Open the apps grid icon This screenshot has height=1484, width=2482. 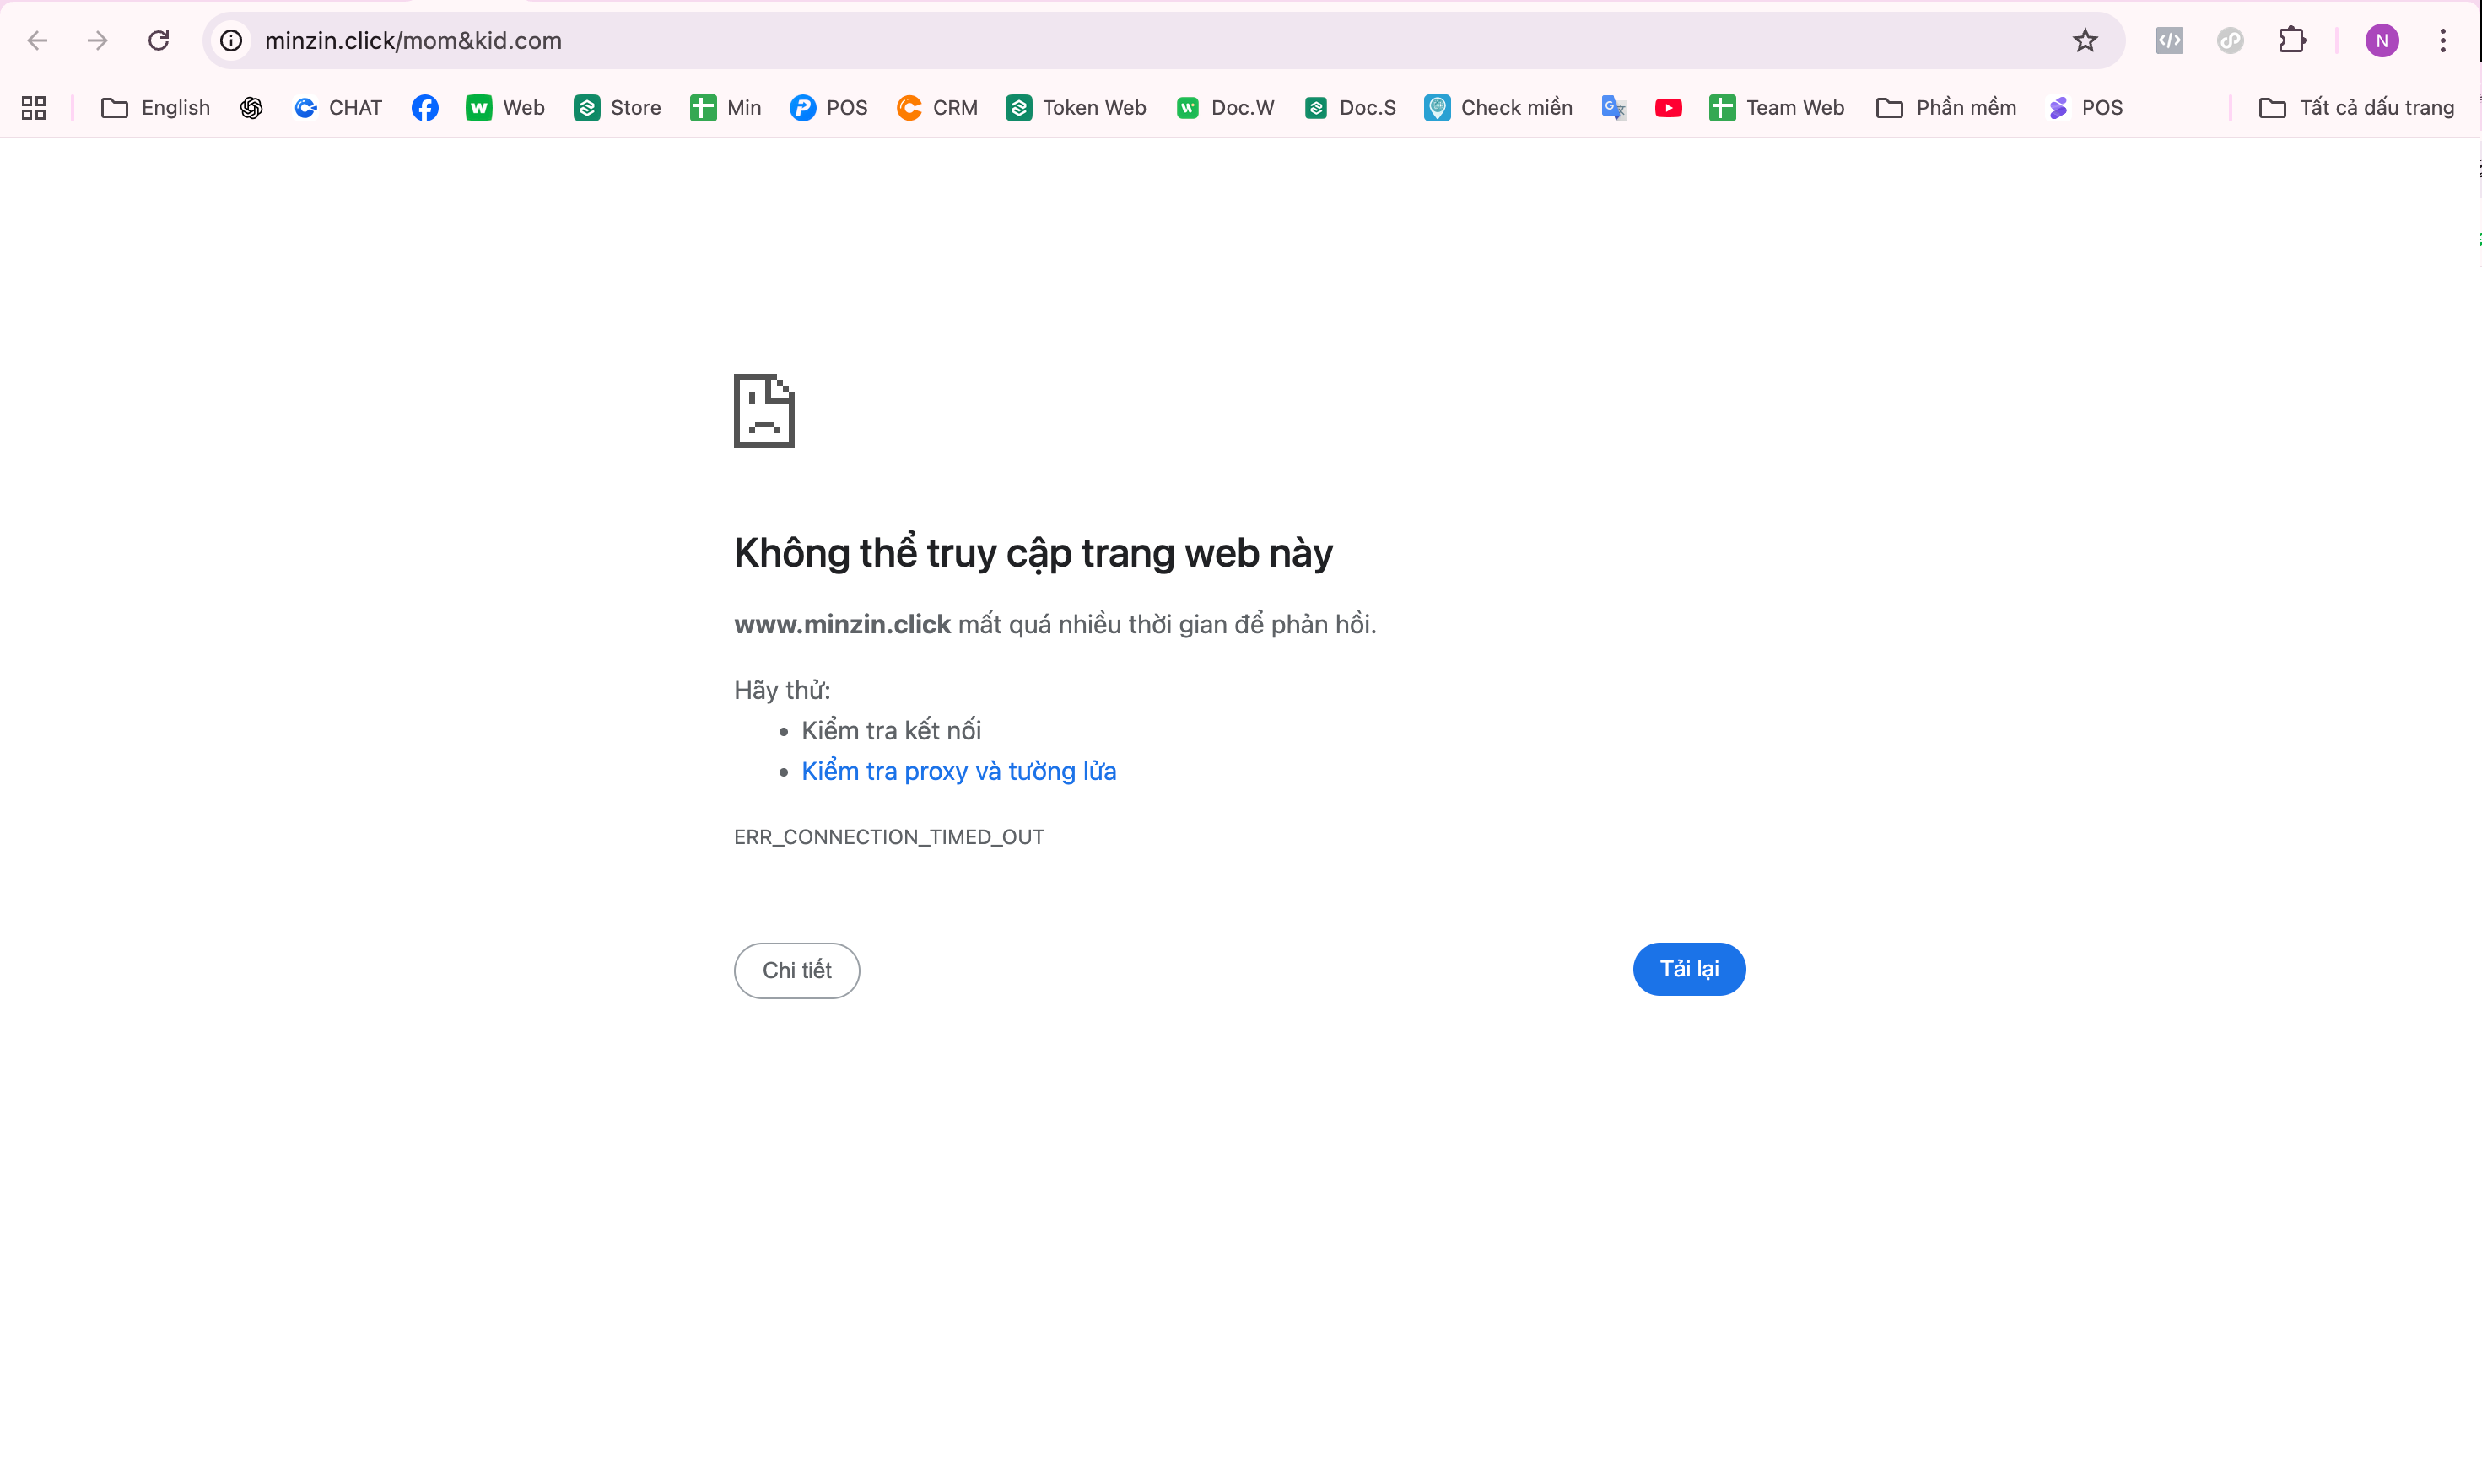tap(33, 107)
